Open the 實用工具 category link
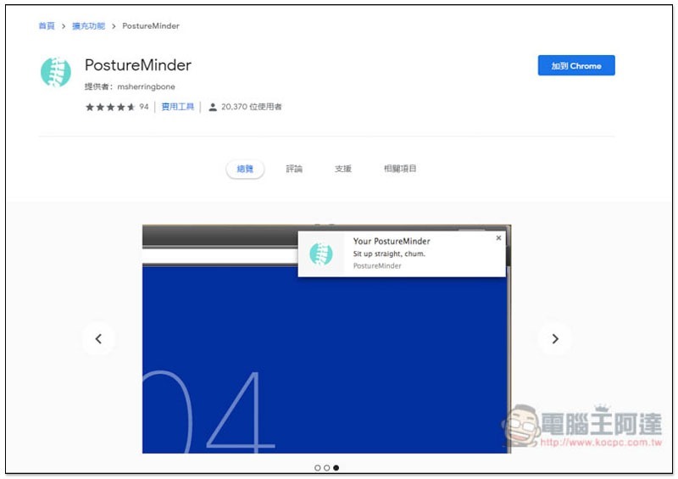The height and width of the screenshot is (479, 678). pyautogui.click(x=178, y=107)
